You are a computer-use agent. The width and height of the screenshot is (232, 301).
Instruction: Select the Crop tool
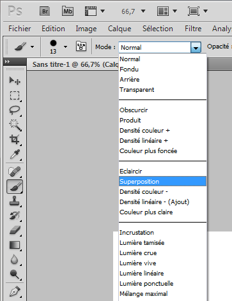tap(15, 140)
